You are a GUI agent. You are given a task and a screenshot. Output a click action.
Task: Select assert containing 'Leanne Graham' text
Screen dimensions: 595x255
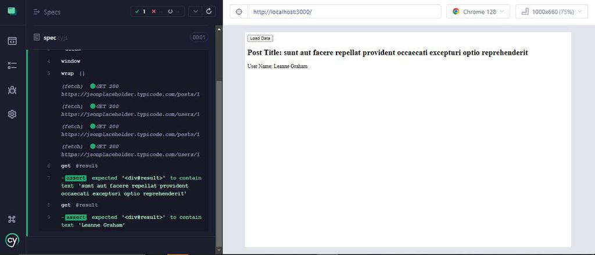[124, 221]
